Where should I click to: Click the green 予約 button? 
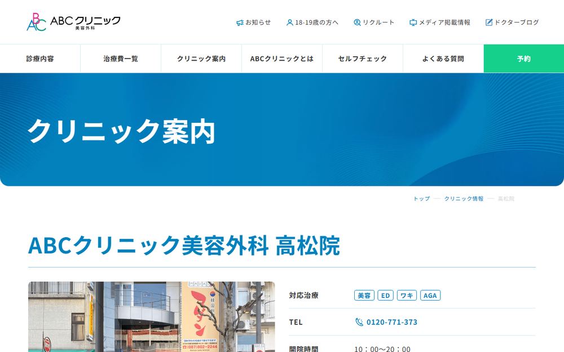(x=524, y=59)
